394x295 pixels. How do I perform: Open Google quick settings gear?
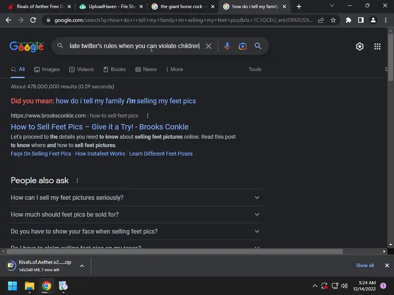(x=360, y=46)
